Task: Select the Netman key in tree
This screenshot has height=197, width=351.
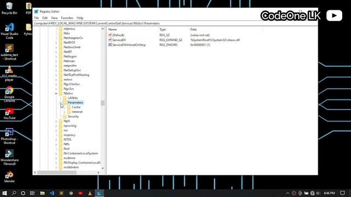Action: pos(69,61)
